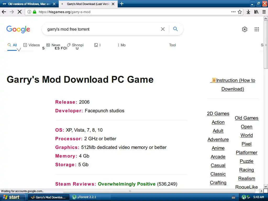This screenshot has width=268, height=201.
Task: Close the Old versions of Windows tab
Action: (x=54, y=4)
